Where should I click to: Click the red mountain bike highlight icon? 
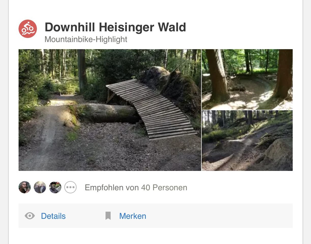click(x=28, y=29)
